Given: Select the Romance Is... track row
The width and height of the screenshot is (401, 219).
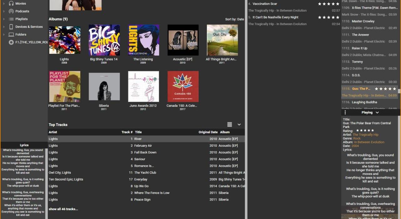Looking at the screenshot, I should [x=146, y=166].
